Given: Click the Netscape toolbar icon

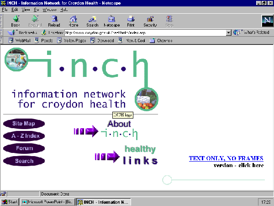Looking at the screenshot, I should point(111,21).
